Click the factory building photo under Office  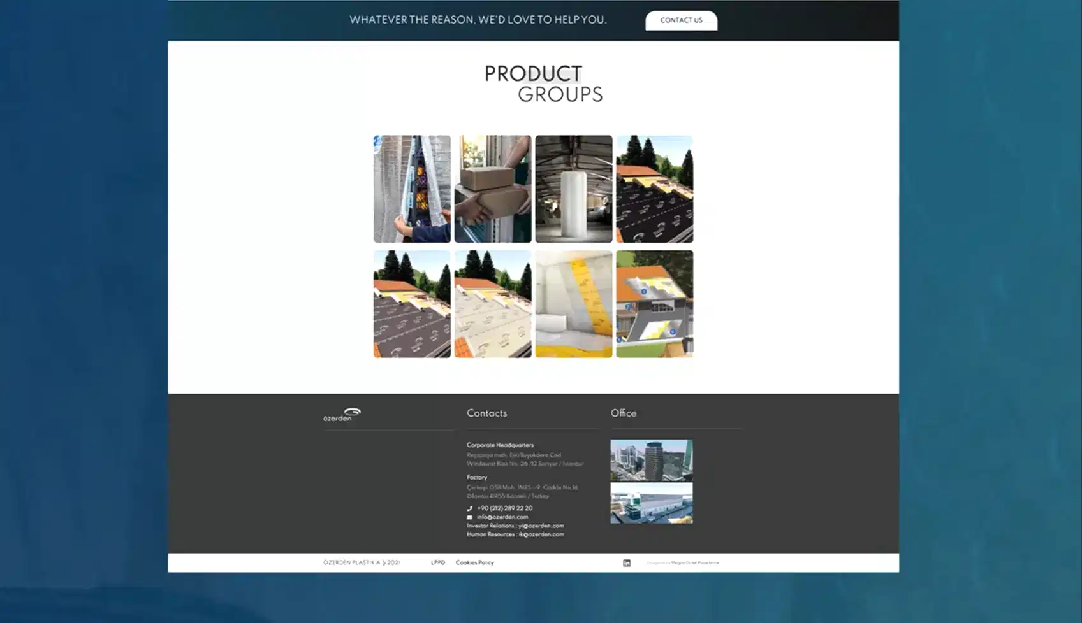point(651,504)
